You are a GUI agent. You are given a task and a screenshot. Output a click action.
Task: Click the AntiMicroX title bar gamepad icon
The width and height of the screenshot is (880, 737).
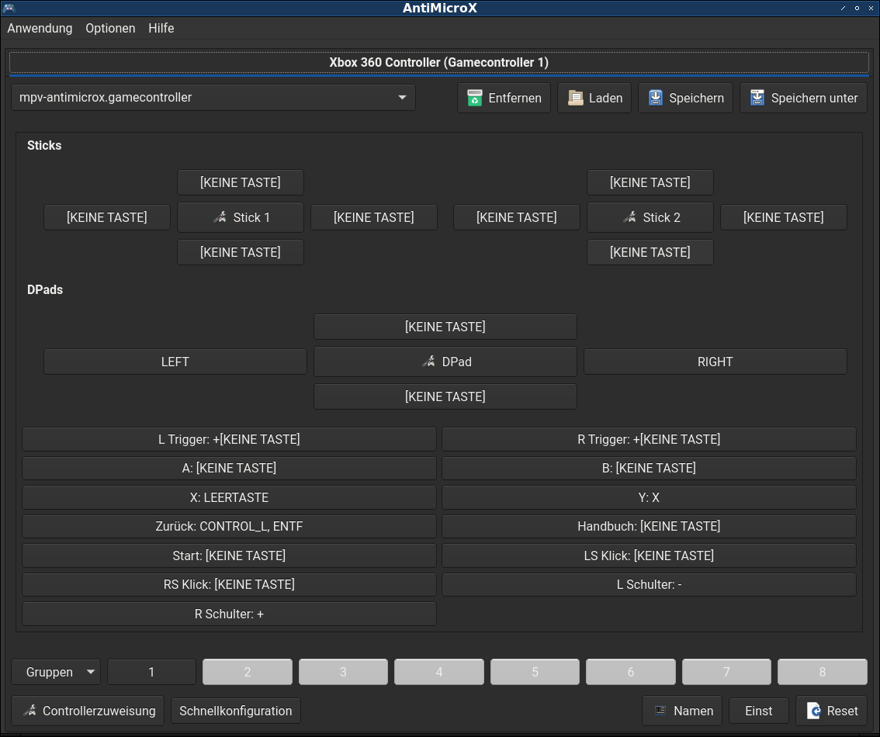9,8
